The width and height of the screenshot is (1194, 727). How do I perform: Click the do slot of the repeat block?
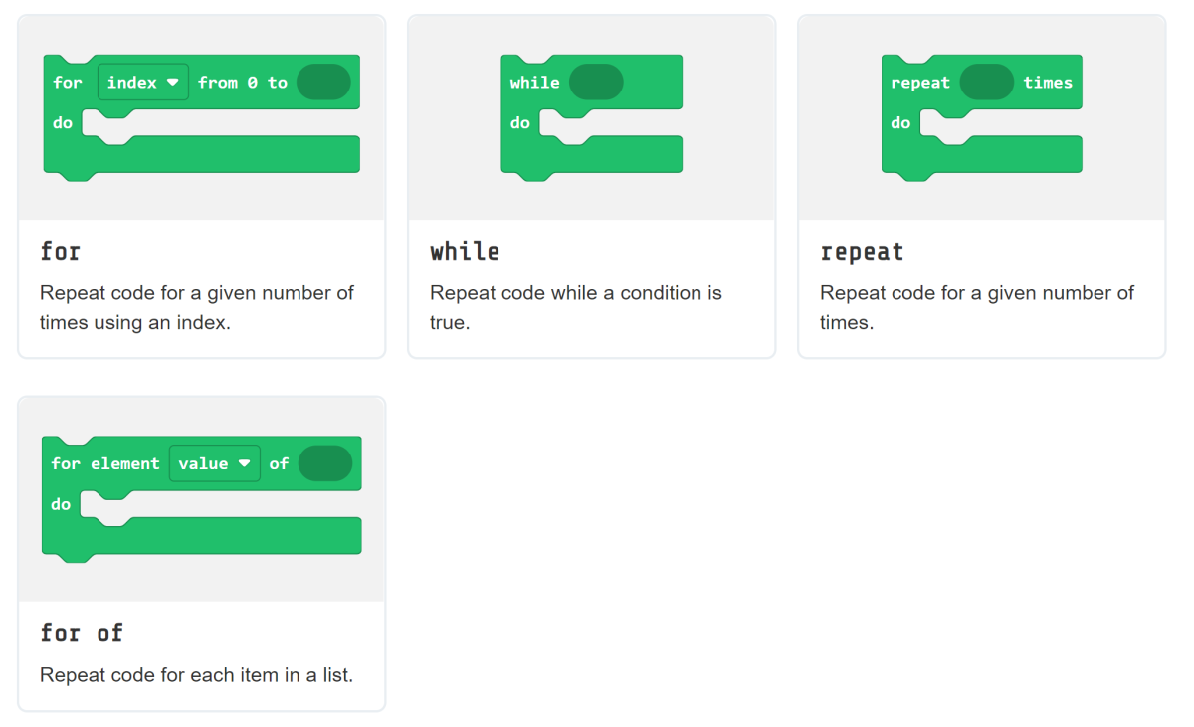(x=995, y=123)
